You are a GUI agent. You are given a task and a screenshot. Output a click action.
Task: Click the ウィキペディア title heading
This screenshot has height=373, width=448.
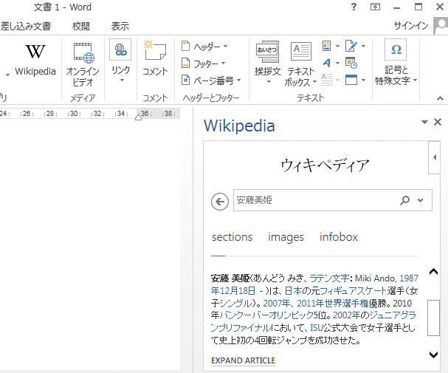[x=325, y=165]
